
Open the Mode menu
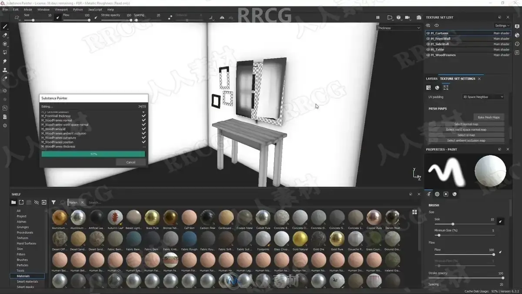pyautogui.click(x=28, y=9)
